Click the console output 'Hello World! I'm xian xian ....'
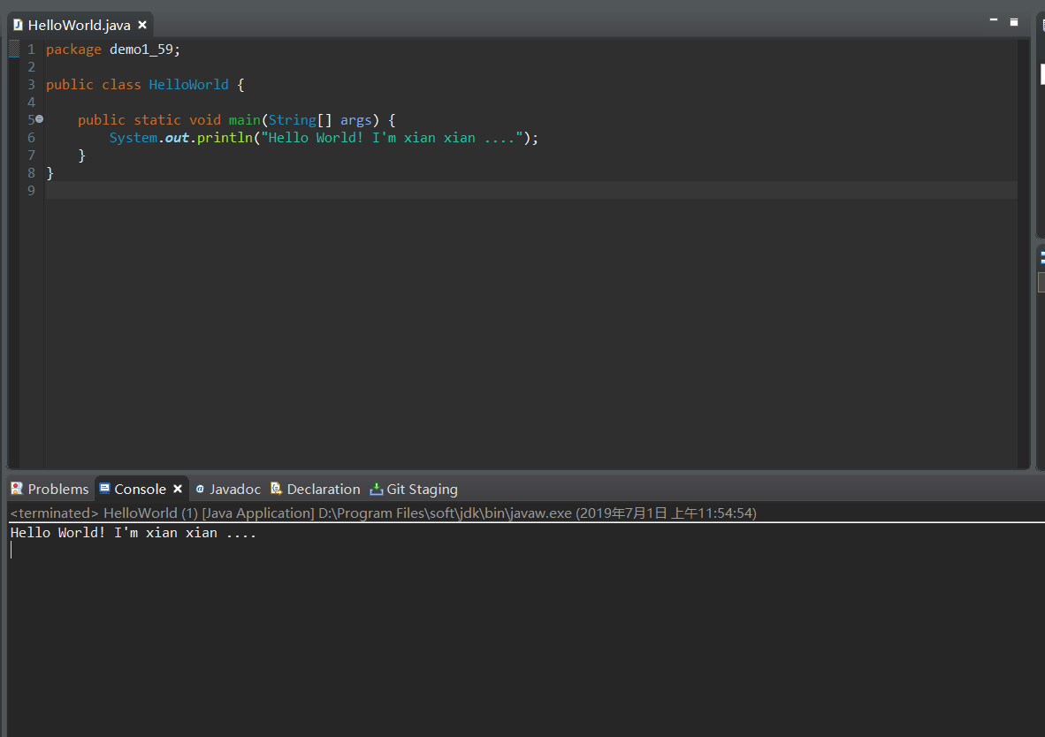The height and width of the screenshot is (737, 1045). pos(133,533)
